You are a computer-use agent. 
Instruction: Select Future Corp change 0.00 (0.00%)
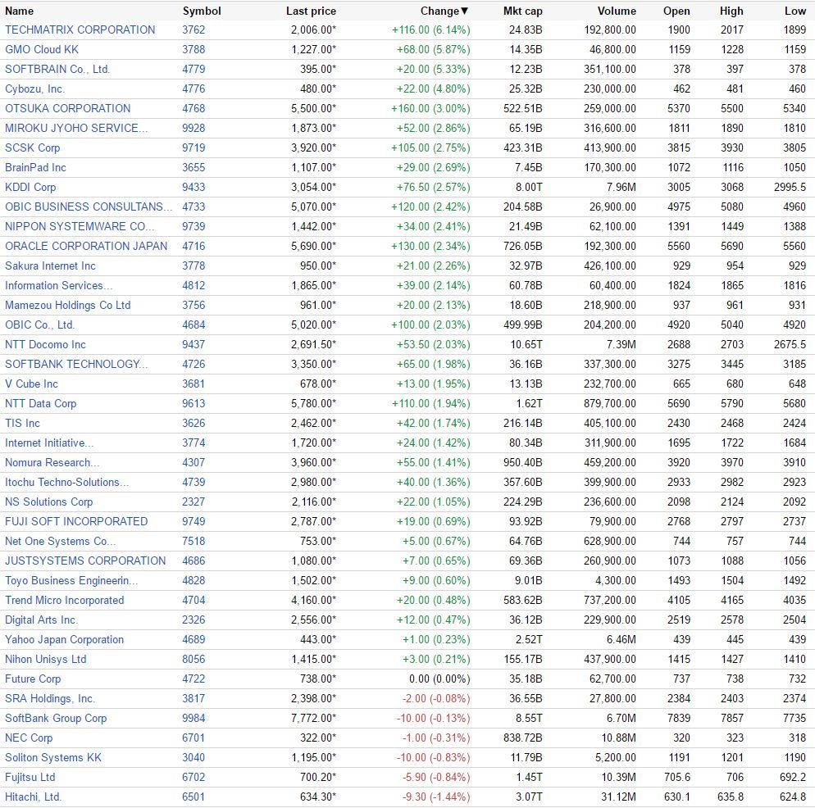click(x=439, y=679)
